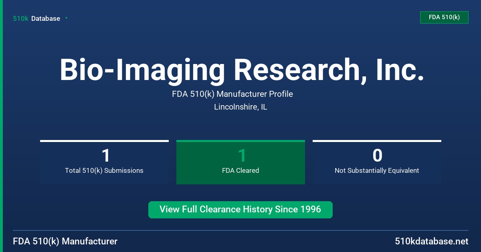Open the Not Substantially Equivalent stat card
This screenshot has height=252, width=481.
[x=377, y=162]
